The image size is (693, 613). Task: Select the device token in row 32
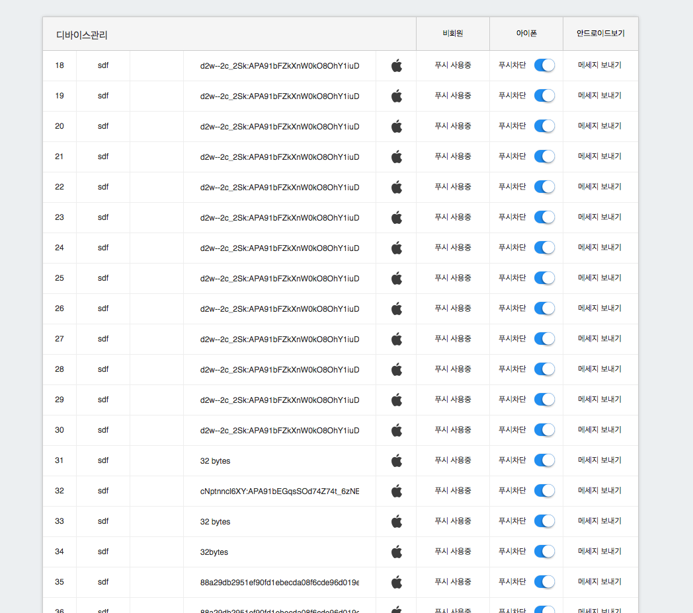point(279,491)
